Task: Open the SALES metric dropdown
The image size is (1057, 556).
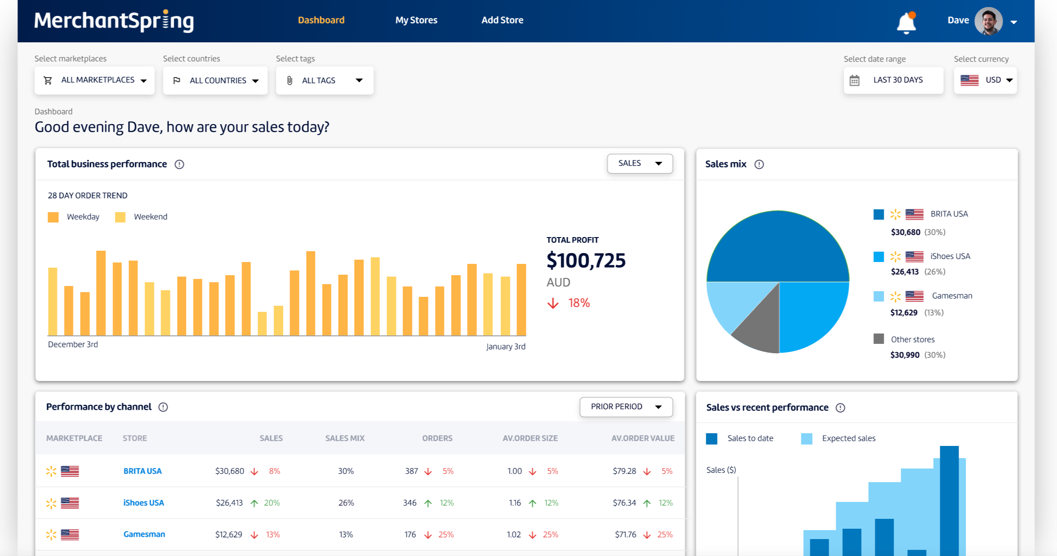Action: pos(640,164)
